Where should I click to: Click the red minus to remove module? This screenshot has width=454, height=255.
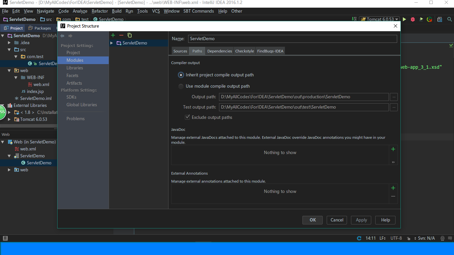point(121,35)
